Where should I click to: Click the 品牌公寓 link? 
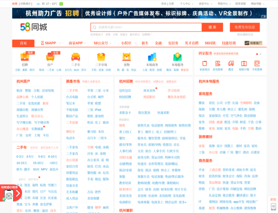(x=22, y=97)
